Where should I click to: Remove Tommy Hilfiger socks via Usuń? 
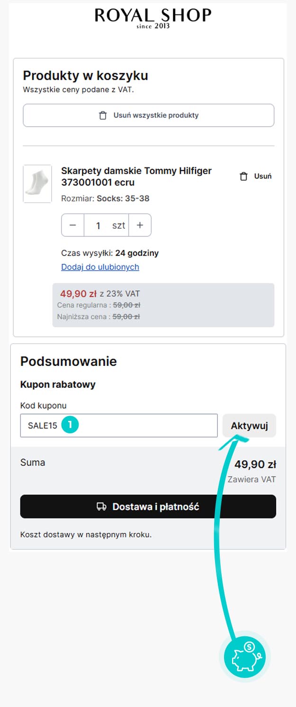(256, 177)
